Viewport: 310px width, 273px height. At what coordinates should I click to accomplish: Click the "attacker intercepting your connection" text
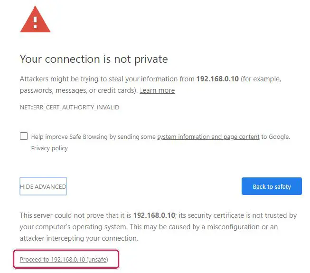coord(79,238)
